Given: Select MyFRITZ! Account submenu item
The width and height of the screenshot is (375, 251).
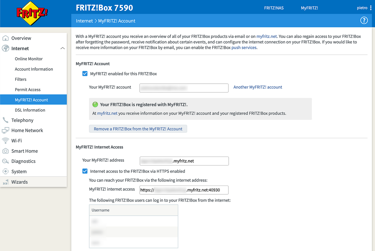Looking at the screenshot, I should tap(33, 99).
